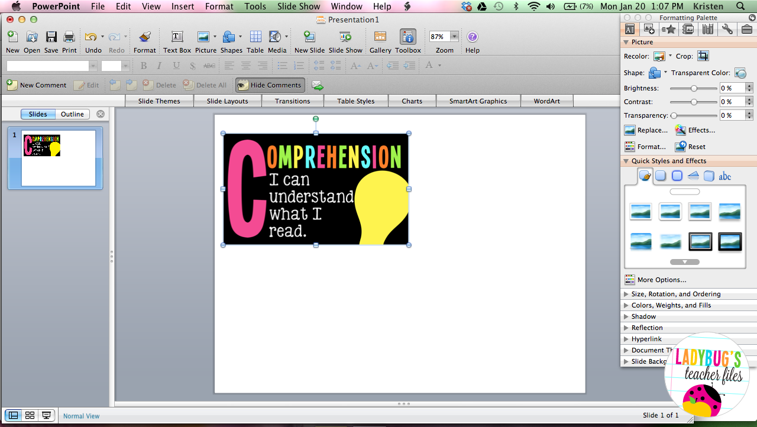Click the Replace... picture button
The width and height of the screenshot is (757, 427).
tap(646, 130)
